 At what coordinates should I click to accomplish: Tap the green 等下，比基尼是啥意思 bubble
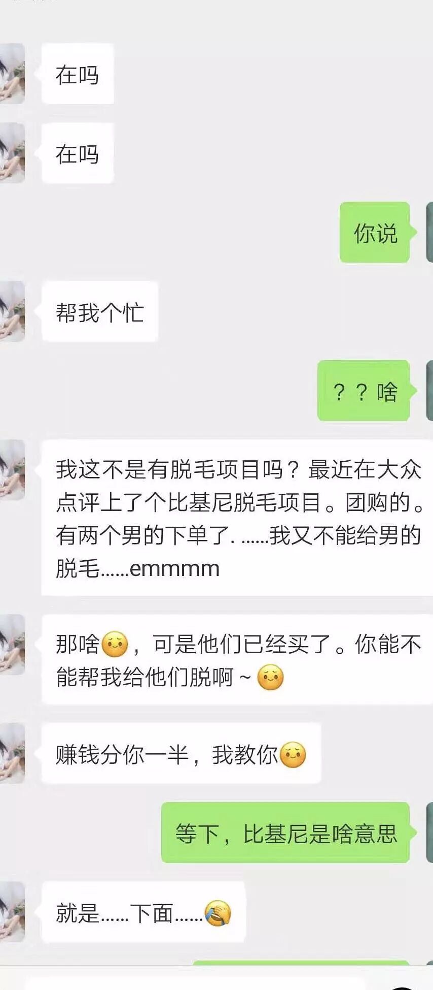tap(285, 833)
